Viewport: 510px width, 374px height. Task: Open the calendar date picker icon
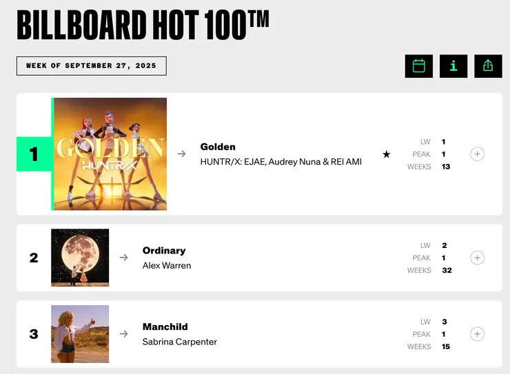[x=418, y=66]
